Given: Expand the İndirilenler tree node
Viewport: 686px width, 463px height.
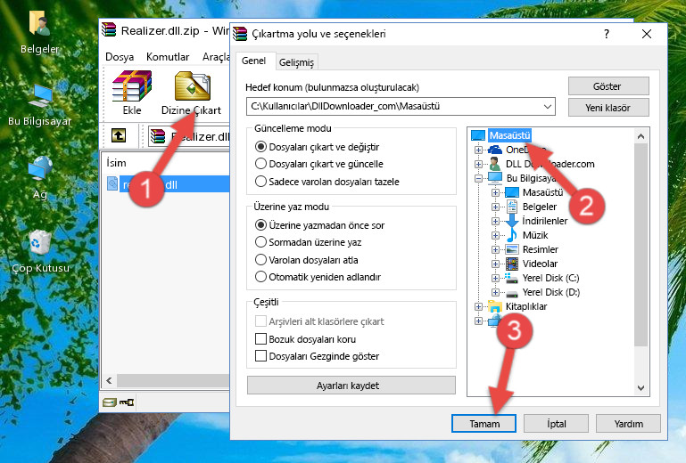Looking at the screenshot, I should coord(495,221).
